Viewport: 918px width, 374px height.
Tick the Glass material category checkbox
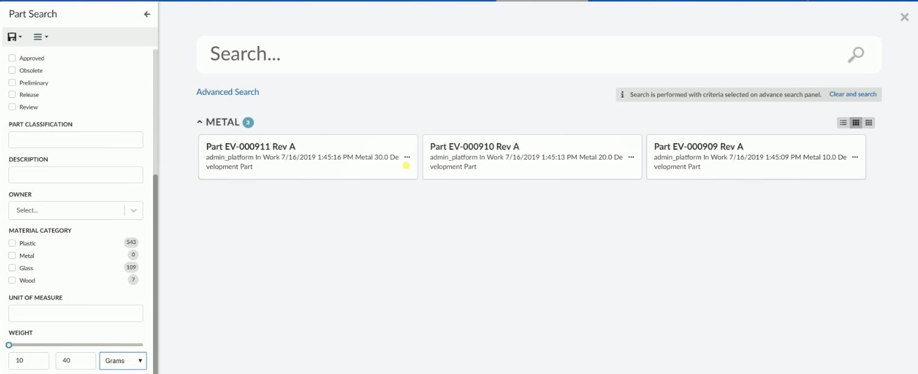click(x=12, y=268)
